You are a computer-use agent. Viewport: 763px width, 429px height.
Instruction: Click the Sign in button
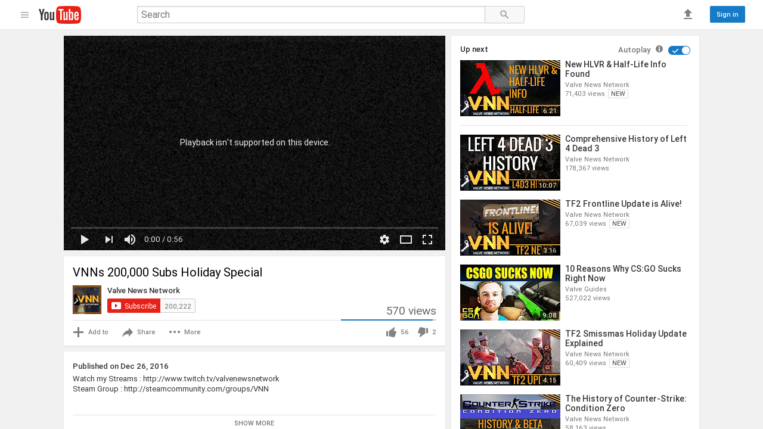[727, 14]
